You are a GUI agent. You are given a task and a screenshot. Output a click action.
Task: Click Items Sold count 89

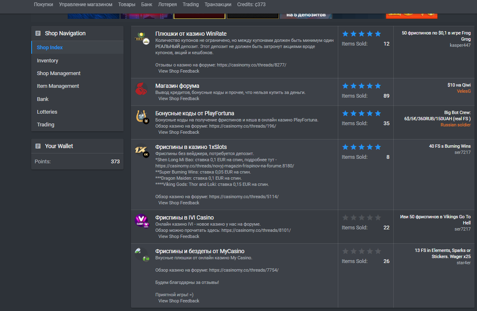pos(386,96)
